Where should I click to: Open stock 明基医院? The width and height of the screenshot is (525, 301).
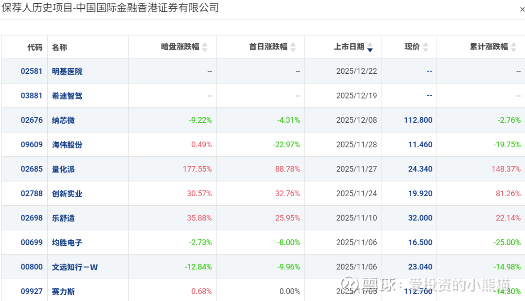tap(67, 71)
